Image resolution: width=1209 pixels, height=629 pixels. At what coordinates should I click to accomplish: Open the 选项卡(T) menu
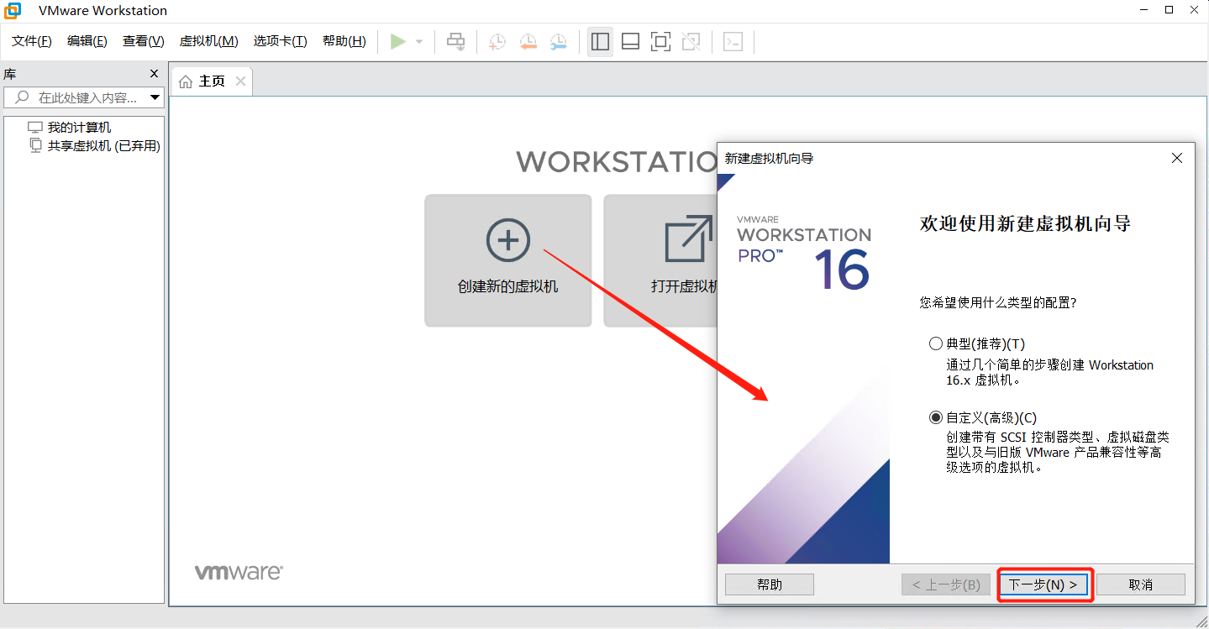[x=281, y=41]
